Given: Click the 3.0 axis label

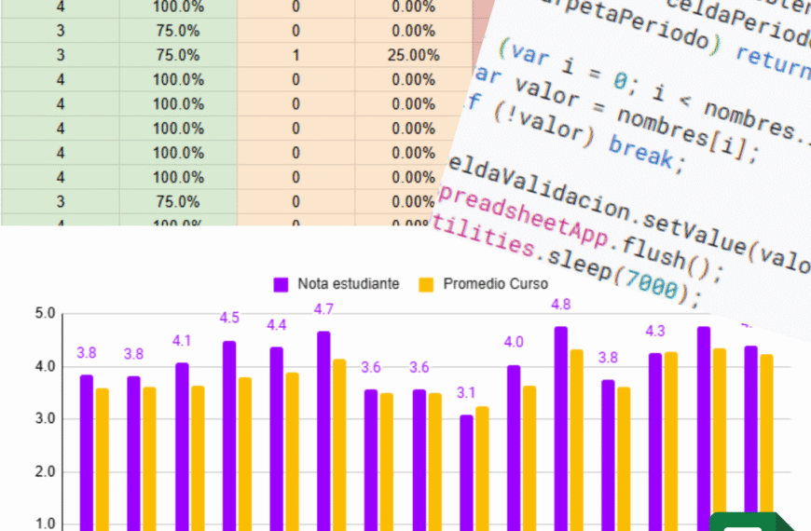Looking at the screenshot, I should 45,419.
